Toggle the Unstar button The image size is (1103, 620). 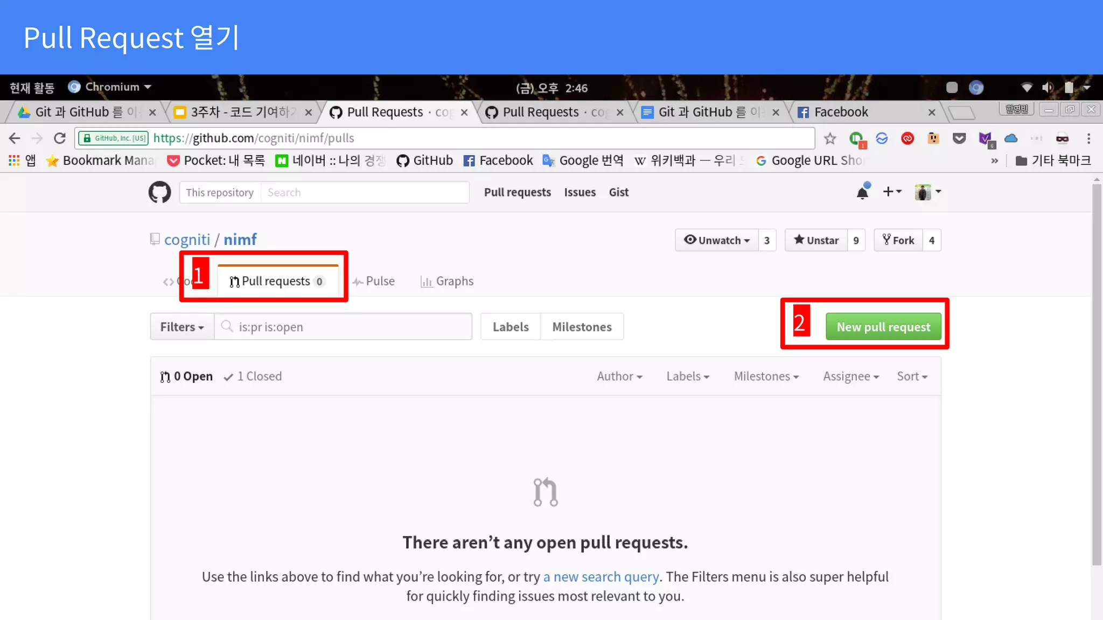[x=816, y=241]
